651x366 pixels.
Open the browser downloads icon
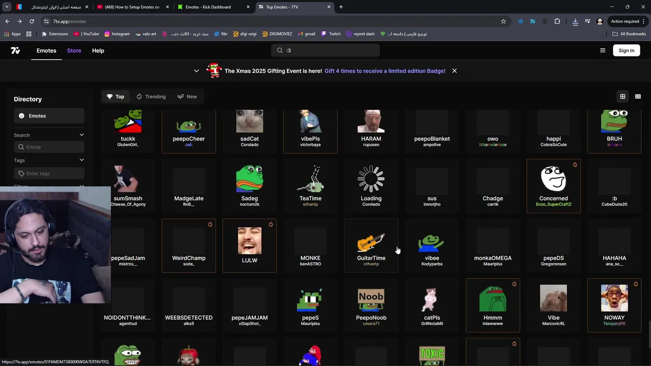(x=575, y=21)
